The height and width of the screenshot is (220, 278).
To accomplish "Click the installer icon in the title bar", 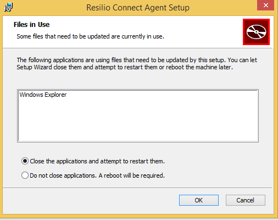I will [8, 7].
